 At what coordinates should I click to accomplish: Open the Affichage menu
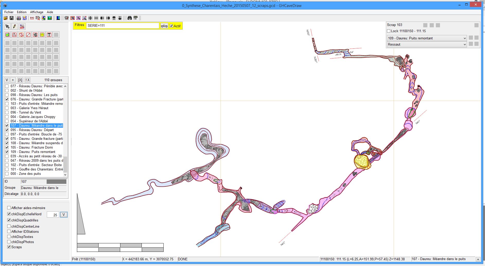point(37,12)
